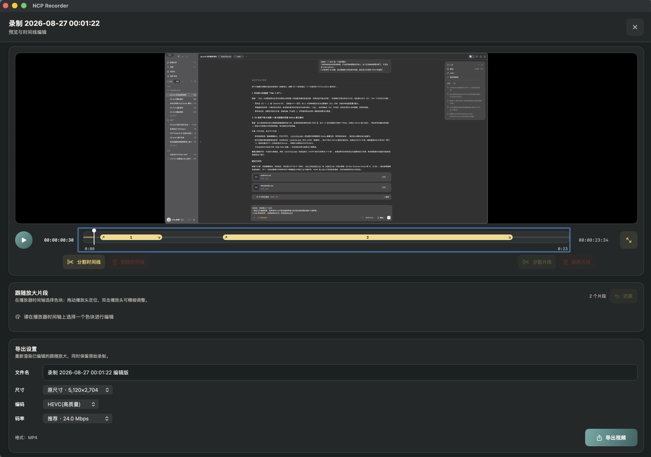The width and height of the screenshot is (651, 457).
Task: Click the timeline playhead handle
Action: coord(94,231)
